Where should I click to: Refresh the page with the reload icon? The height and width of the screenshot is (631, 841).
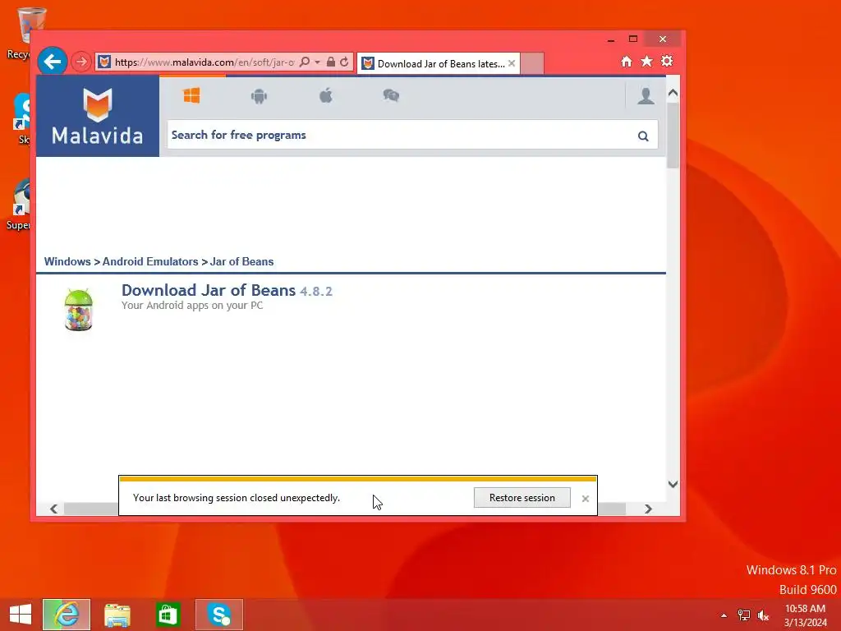344,62
